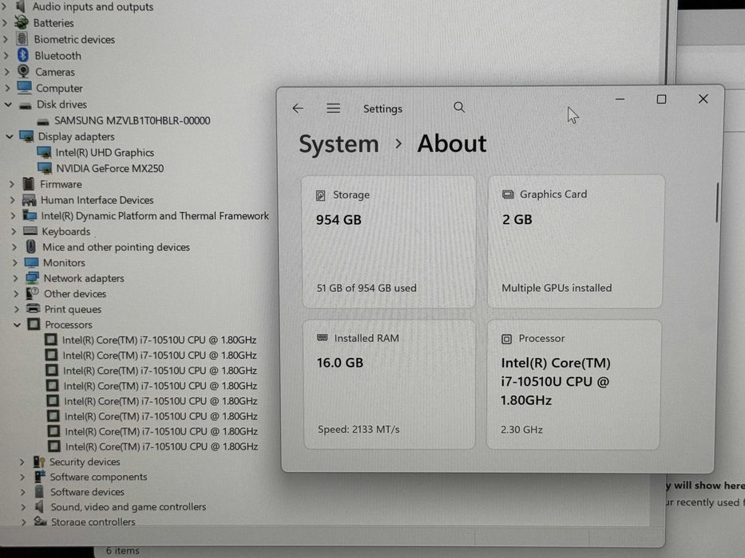Open the Installed RAM 16.0 GB card
Screen dimensions: 745x558
389,384
